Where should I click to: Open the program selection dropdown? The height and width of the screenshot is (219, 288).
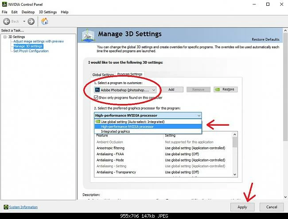pos(125,90)
